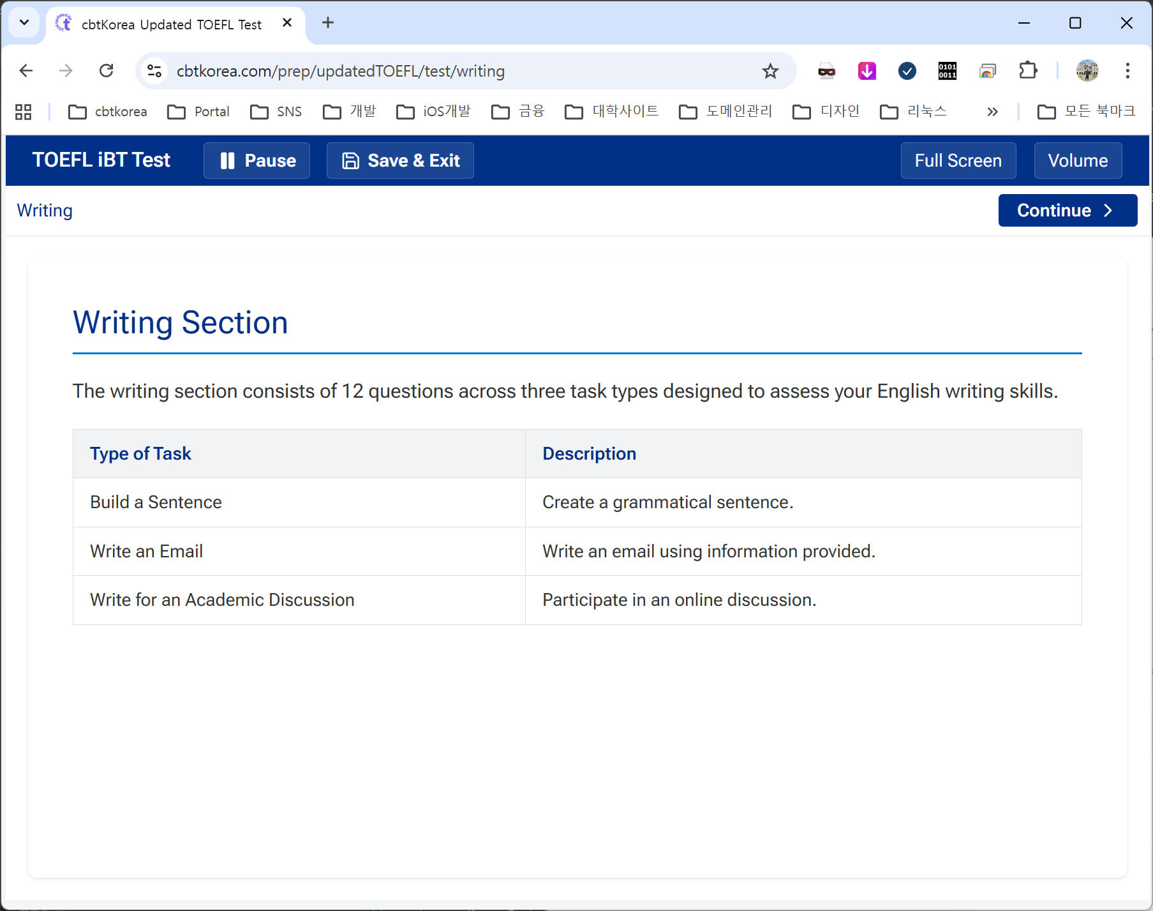Bookmark this page with the star icon
Viewport: 1153px width, 911px height.
pos(770,71)
